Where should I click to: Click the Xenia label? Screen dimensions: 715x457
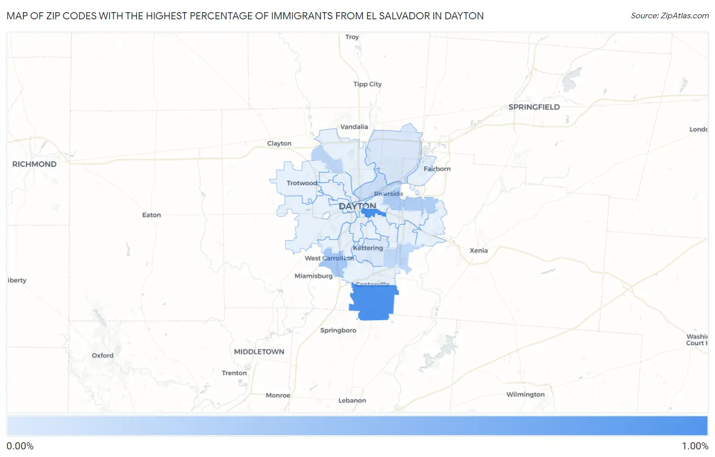coord(479,251)
